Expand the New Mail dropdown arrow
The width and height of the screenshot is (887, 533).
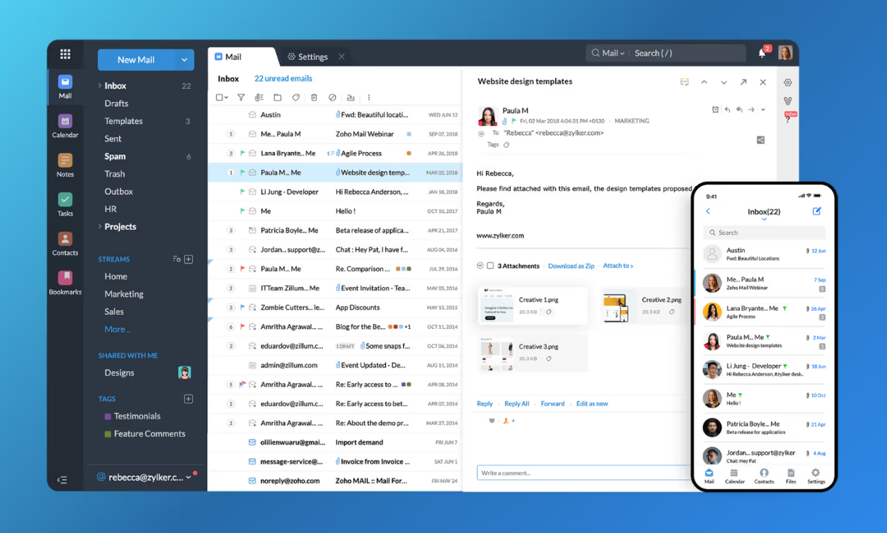tap(185, 60)
